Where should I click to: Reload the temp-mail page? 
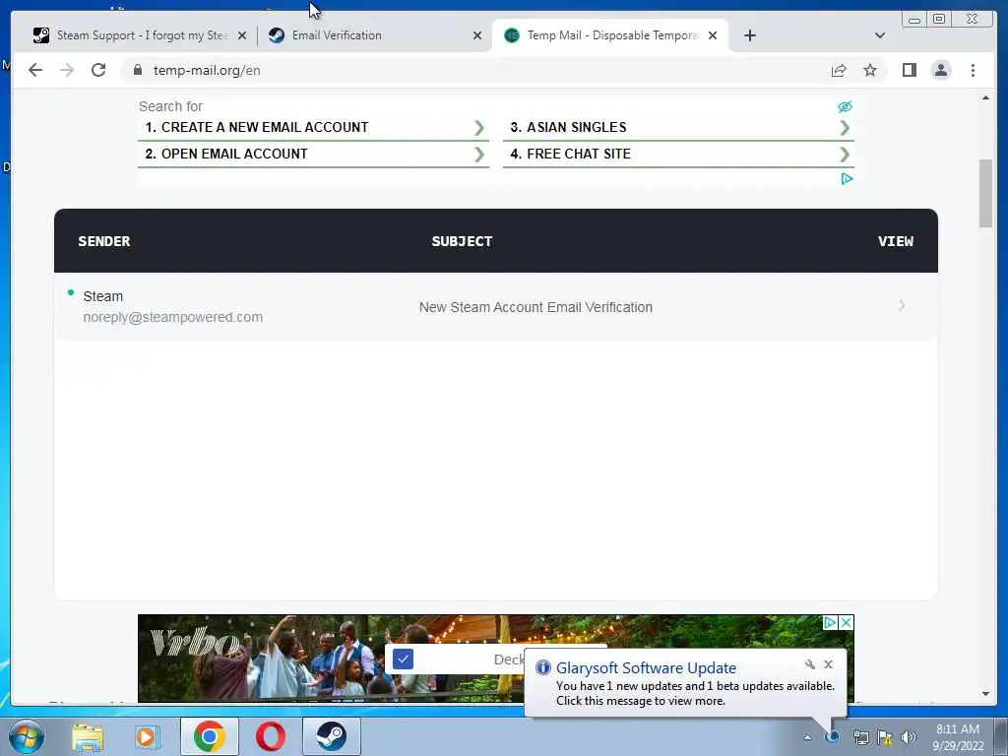[98, 70]
